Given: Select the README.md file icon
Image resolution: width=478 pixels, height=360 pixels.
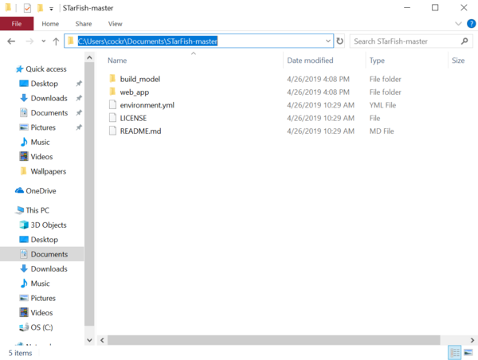Looking at the screenshot, I should pyautogui.click(x=112, y=131).
